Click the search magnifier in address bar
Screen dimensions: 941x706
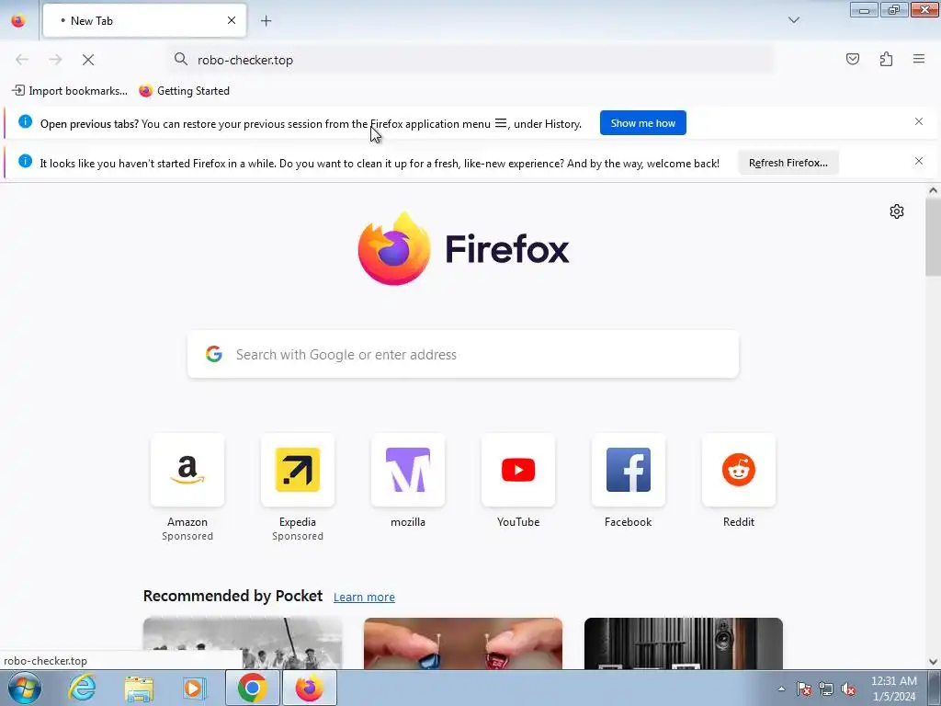click(x=181, y=59)
